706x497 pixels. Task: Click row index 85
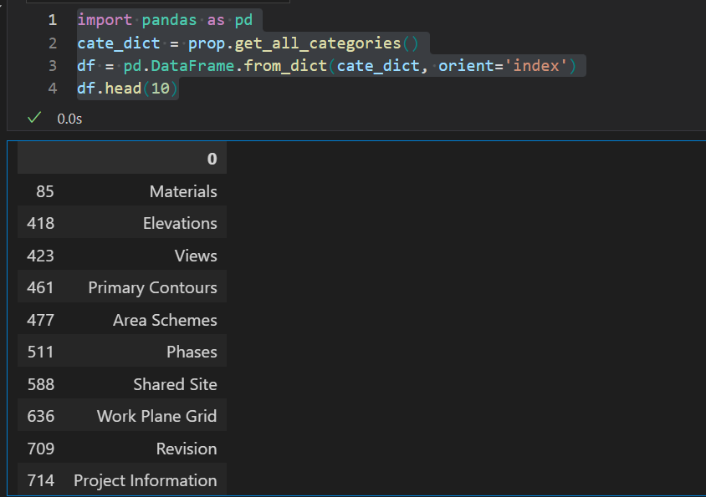(45, 191)
